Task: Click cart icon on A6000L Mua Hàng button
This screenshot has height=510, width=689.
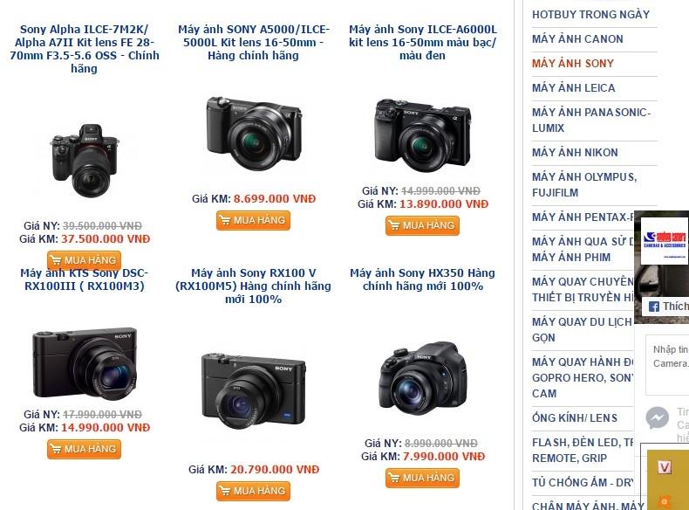Action: pos(393,225)
